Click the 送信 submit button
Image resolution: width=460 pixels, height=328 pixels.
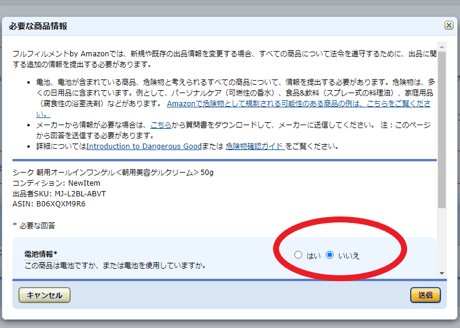coord(426,295)
